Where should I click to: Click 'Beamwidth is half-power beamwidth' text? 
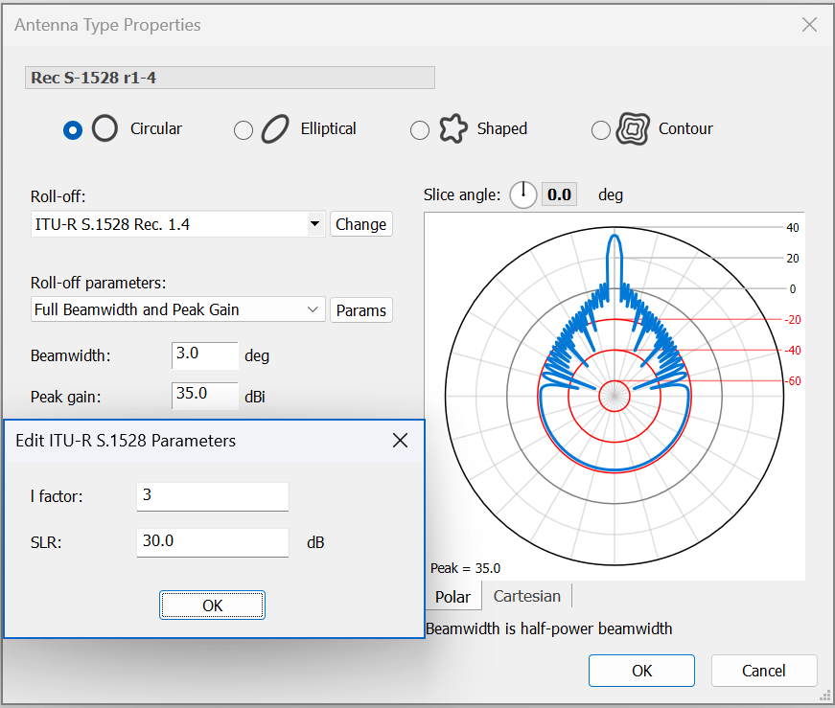tap(549, 628)
